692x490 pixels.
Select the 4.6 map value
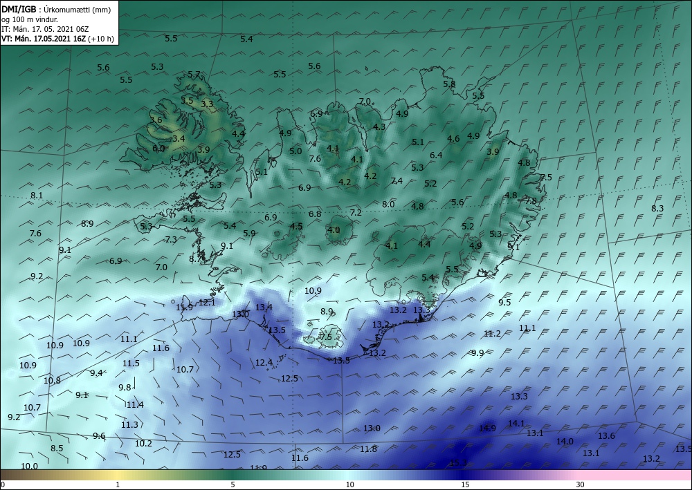pyautogui.click(x=453, y=138)
